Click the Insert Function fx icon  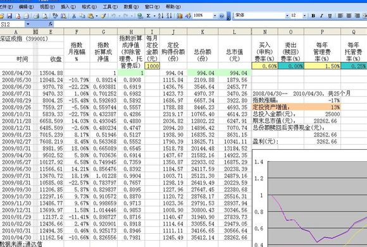pyautogui.click(x=51, y=24)
